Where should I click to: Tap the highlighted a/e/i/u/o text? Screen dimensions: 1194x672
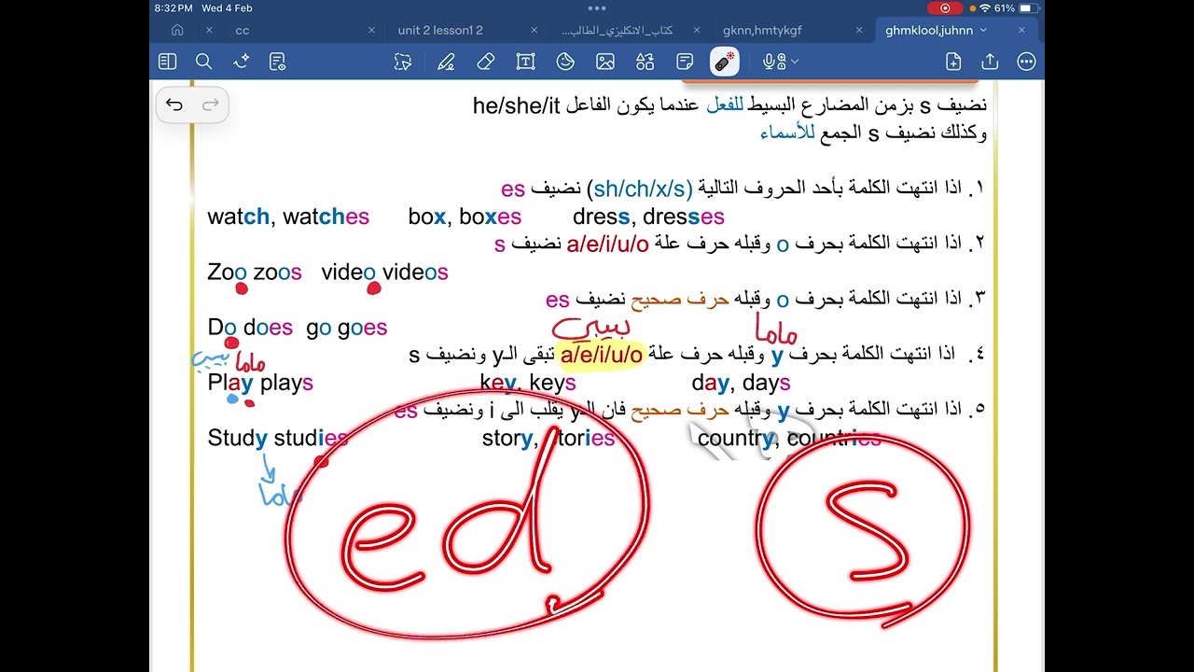tap(602, 355)
